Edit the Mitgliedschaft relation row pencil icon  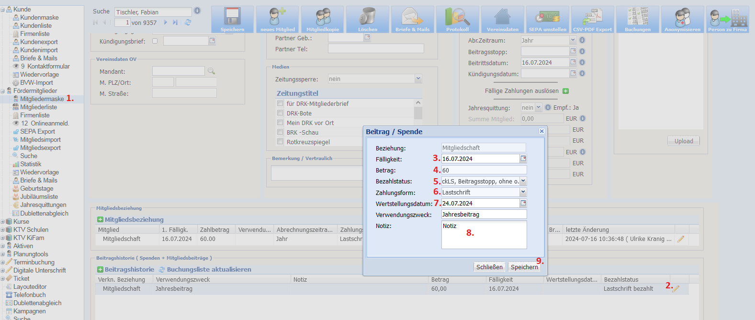[x=681, y=239]
